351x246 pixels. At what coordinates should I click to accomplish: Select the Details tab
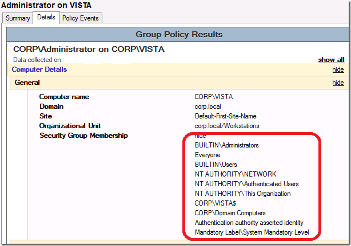pos(46,18)
